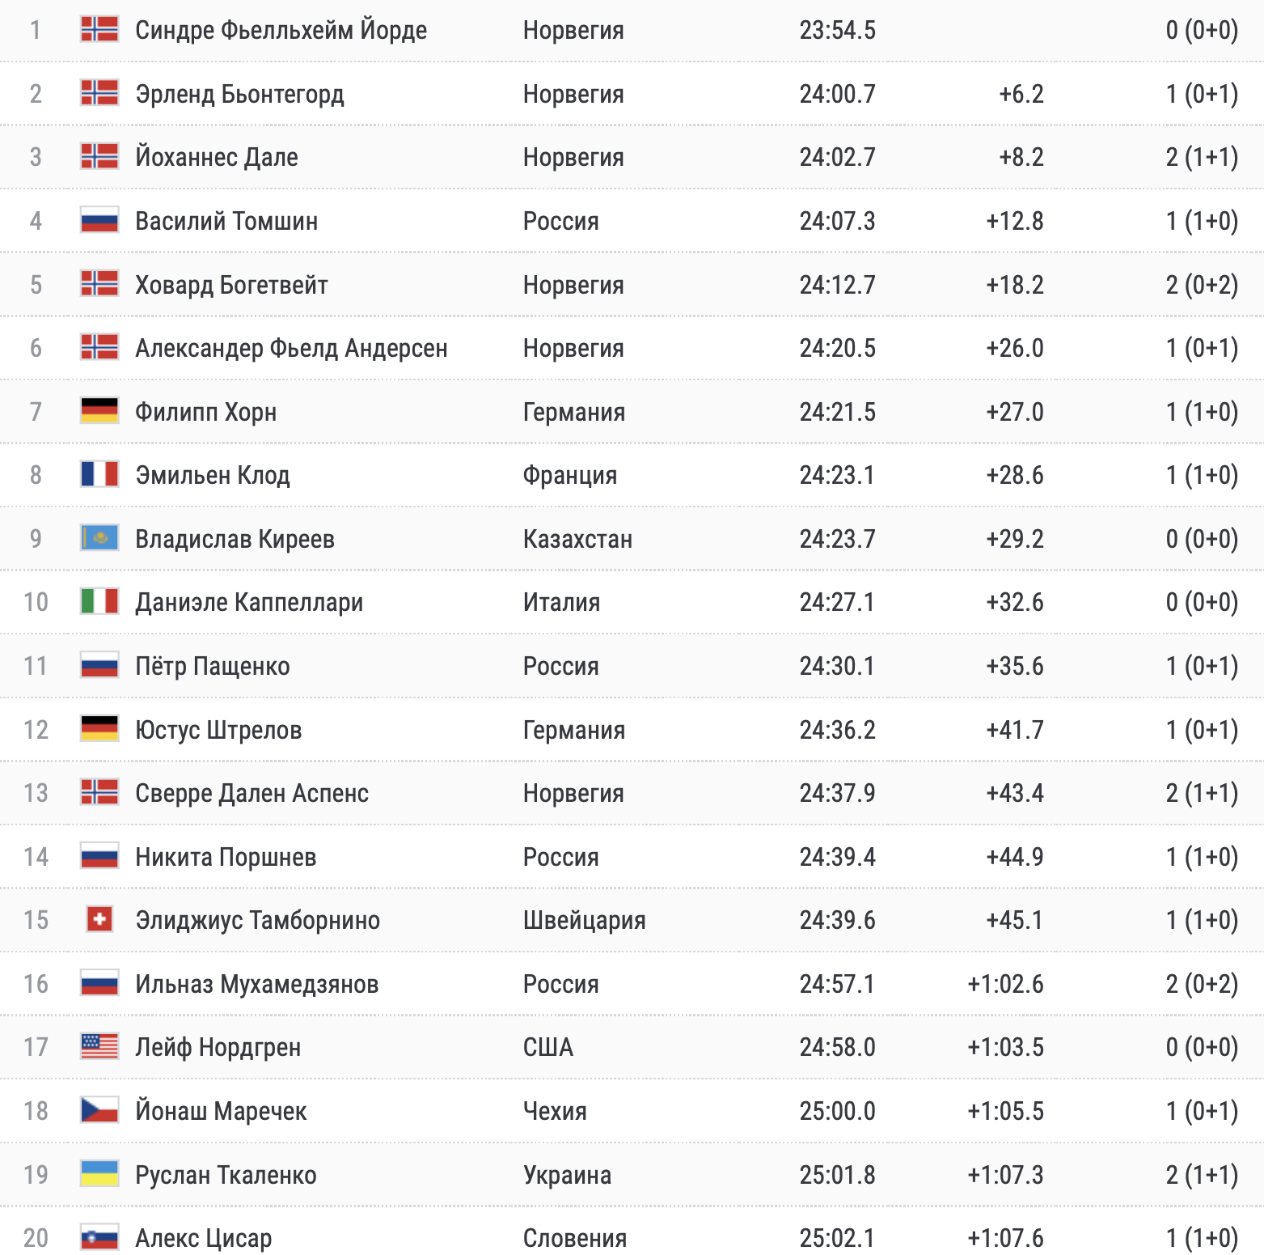
Task: Select Пётр Пащенко in results
Action: click(213, 666)
